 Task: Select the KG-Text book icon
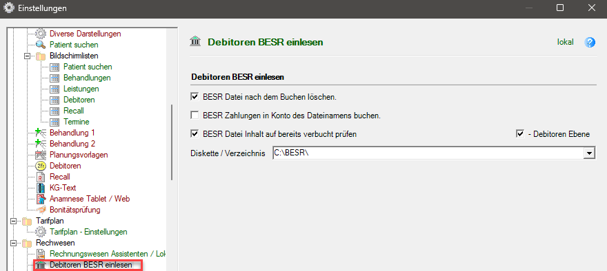tap(41, 188)
